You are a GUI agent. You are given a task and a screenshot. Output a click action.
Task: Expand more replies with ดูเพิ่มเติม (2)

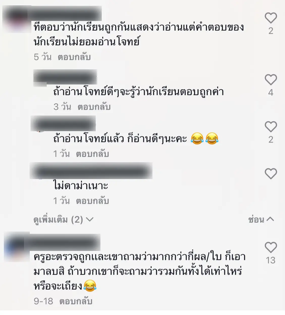point(63,220)
